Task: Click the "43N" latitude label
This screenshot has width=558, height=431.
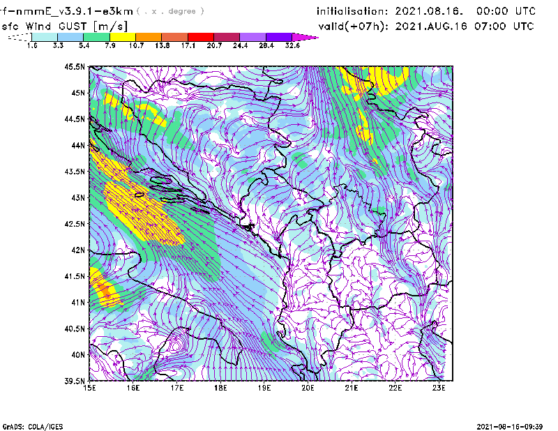Action: [78, 197]
